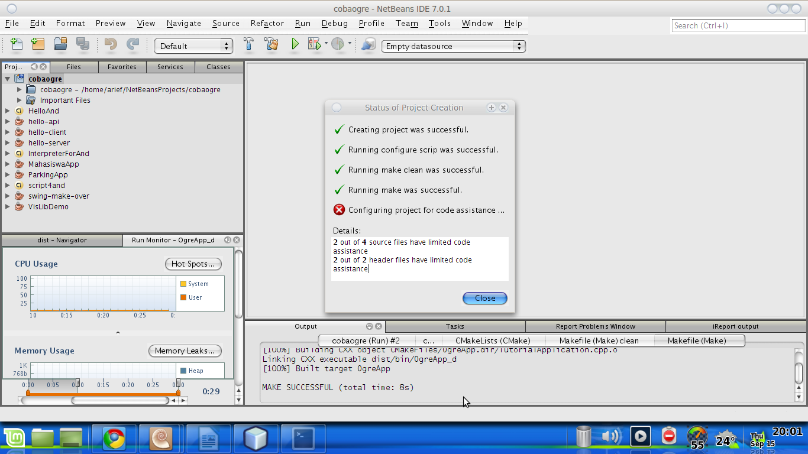Screen dimensions: 808x454
Task: Open the Classes tab
Action: [x=218, y=67]
